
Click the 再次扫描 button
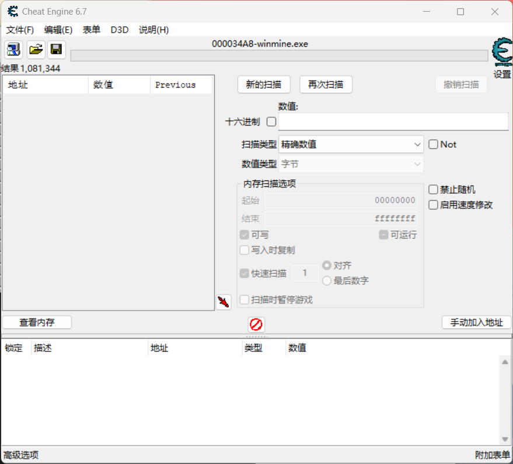tap(326, 85)
